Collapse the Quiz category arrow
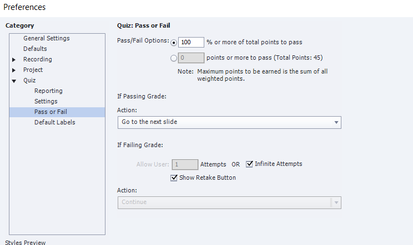This screenshot has height=245, width=413. (14, 81)
